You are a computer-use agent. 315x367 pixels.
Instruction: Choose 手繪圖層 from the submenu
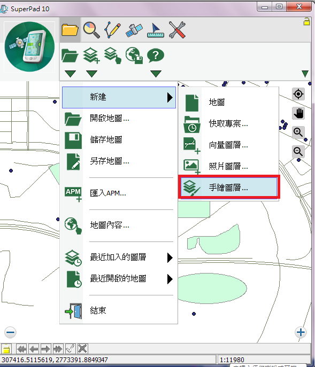click(x=228, y=188)
